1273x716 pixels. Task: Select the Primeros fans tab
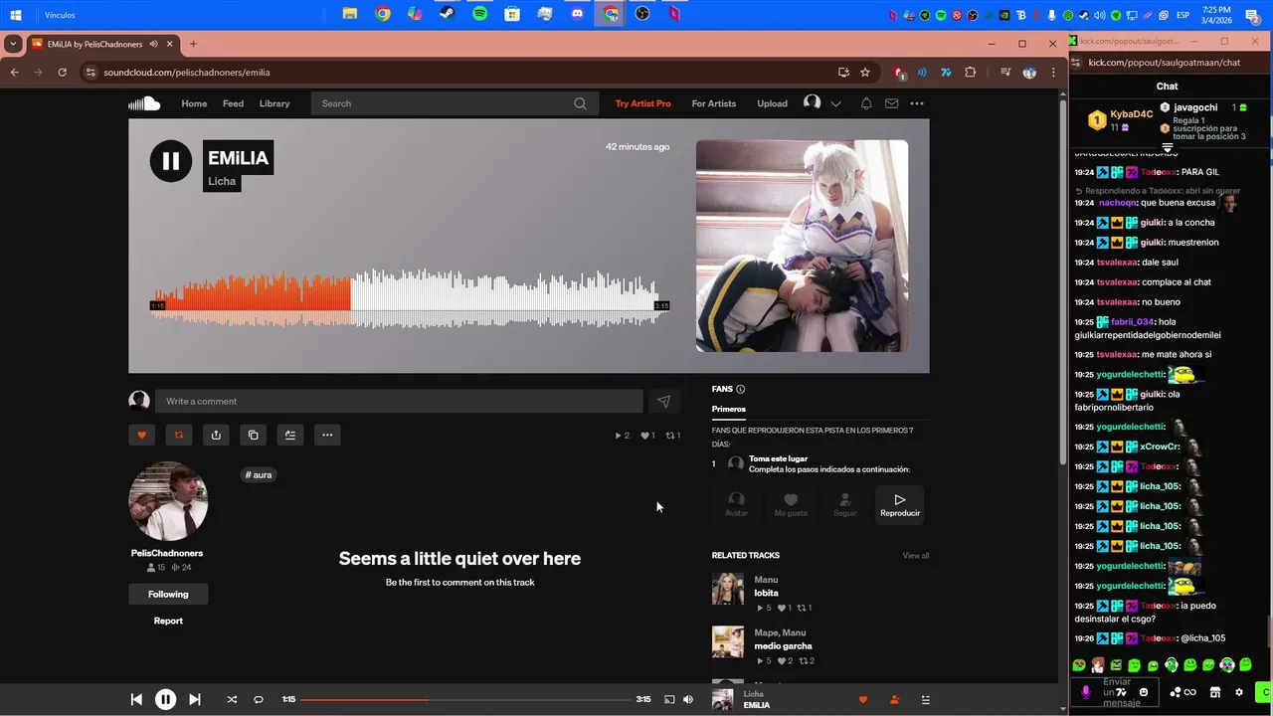[x=729, y=409]
